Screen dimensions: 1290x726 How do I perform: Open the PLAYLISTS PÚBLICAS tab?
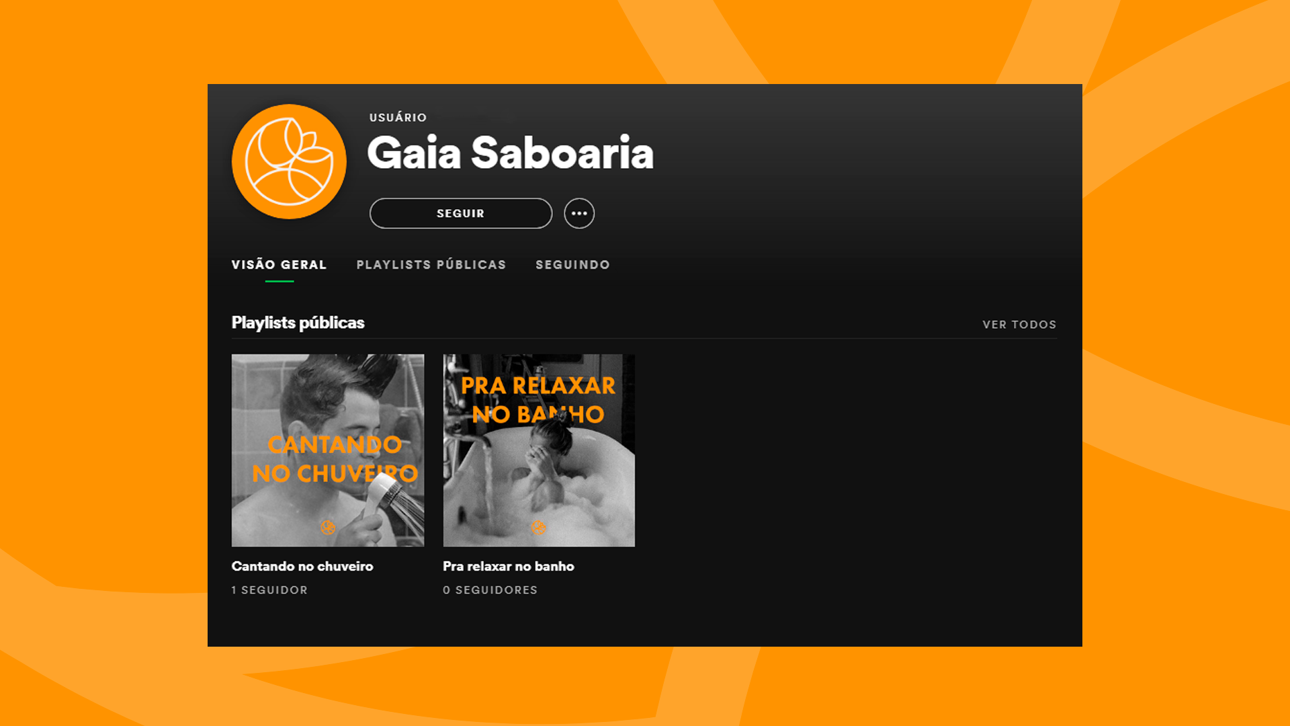click(x=431, y=265)
